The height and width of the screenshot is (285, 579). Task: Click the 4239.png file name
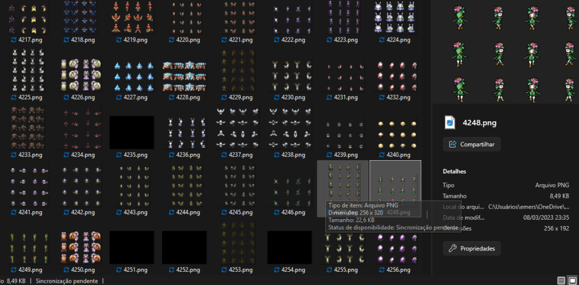[x=346, y=155]
